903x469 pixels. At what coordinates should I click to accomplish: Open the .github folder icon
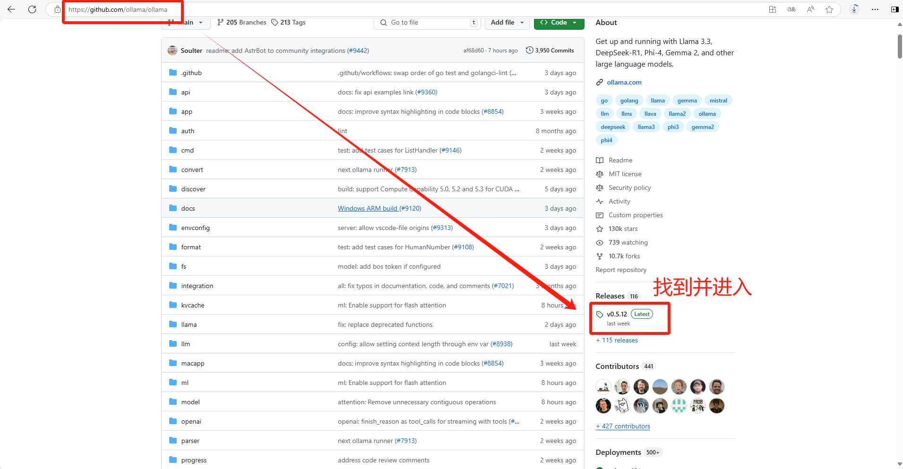(173, 73)
